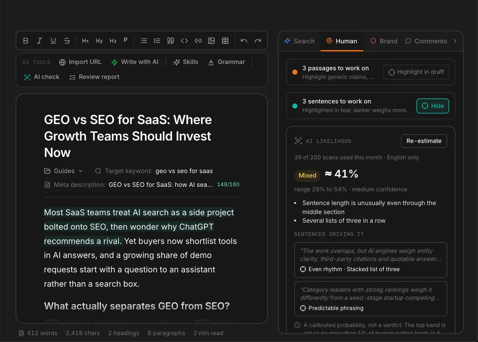Add a hyperlink
478x342 pixels.
[x=198, y=41]
